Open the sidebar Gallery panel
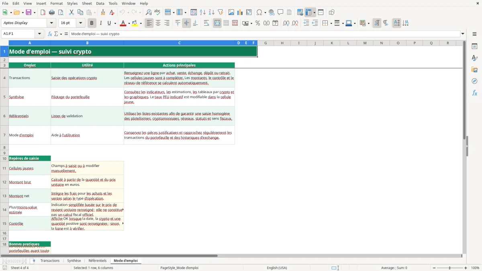482x271 pixels. pyautogui.click(x=474, y=70)
